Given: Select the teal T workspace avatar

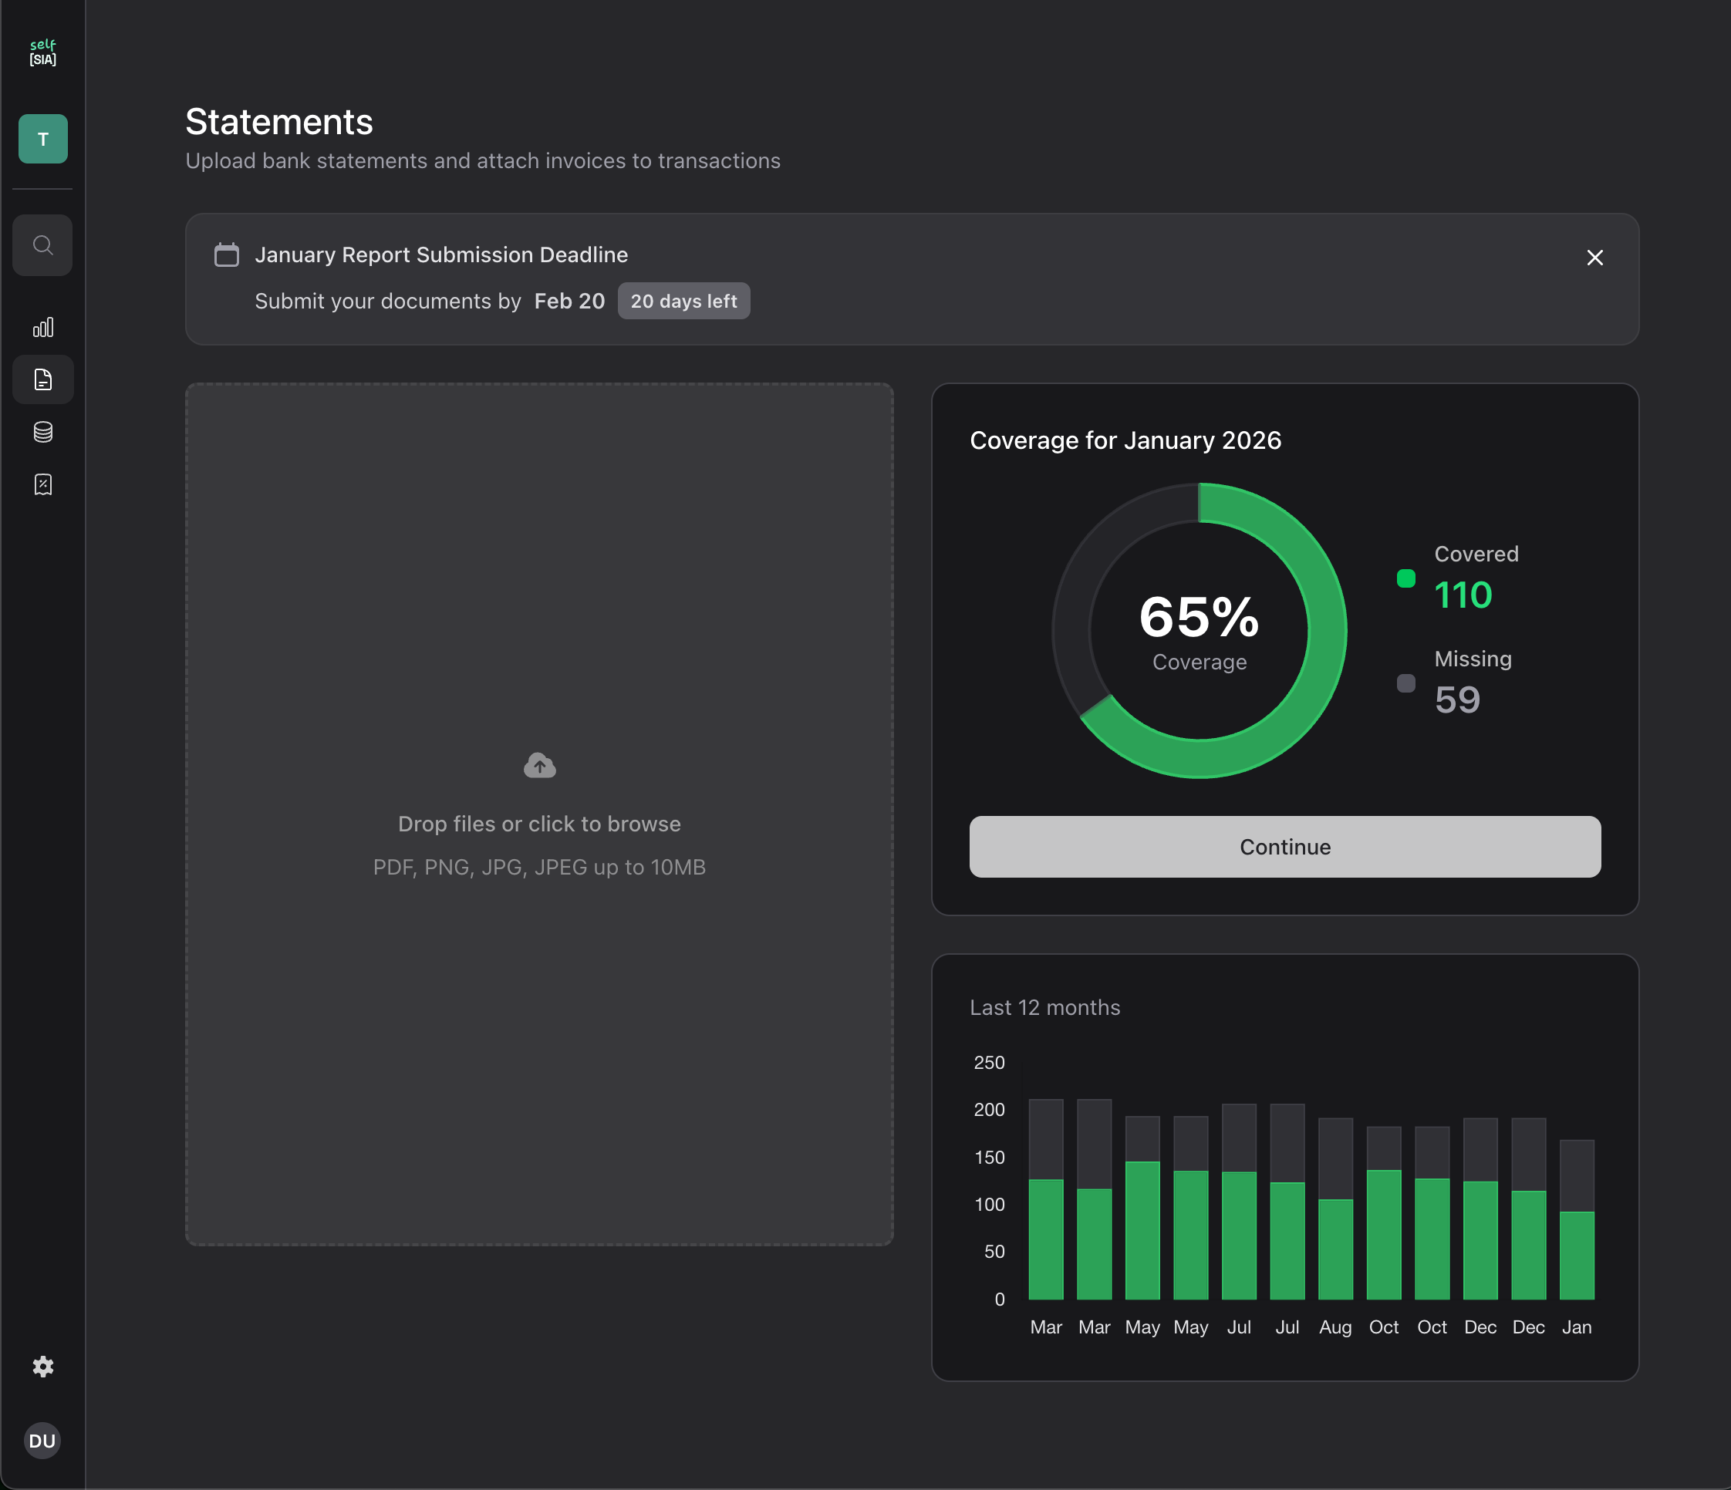Looking at the screenshot, I should pyautogui.click(x=42, y=139).
